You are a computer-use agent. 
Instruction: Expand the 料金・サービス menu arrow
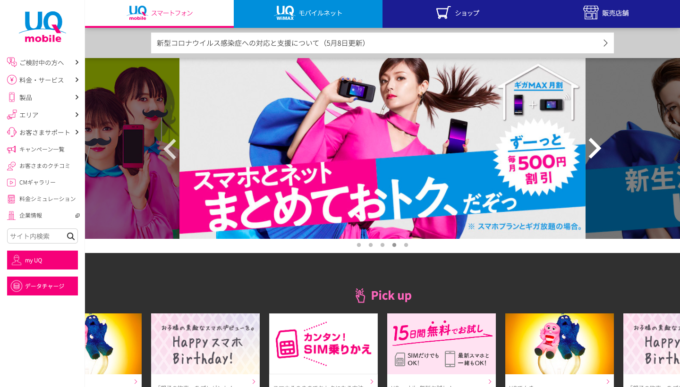coord(77,79)
